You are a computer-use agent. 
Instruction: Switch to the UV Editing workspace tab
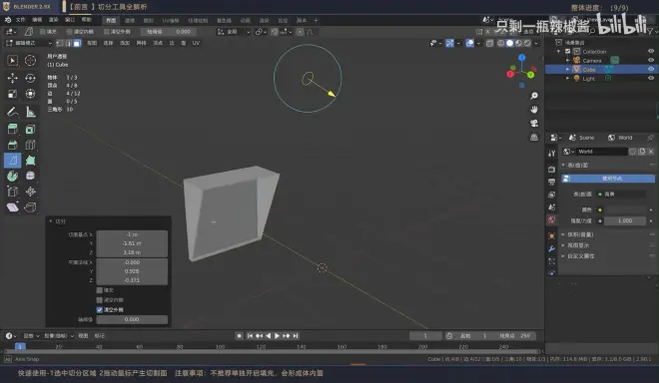pyautogui.click(x=171, y=20)
